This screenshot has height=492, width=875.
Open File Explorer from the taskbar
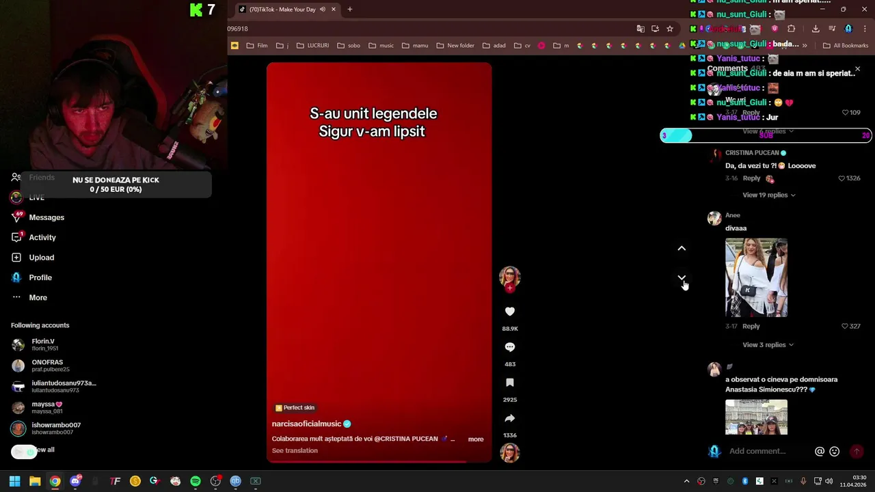pyautogui.click(x=35, y=481)
